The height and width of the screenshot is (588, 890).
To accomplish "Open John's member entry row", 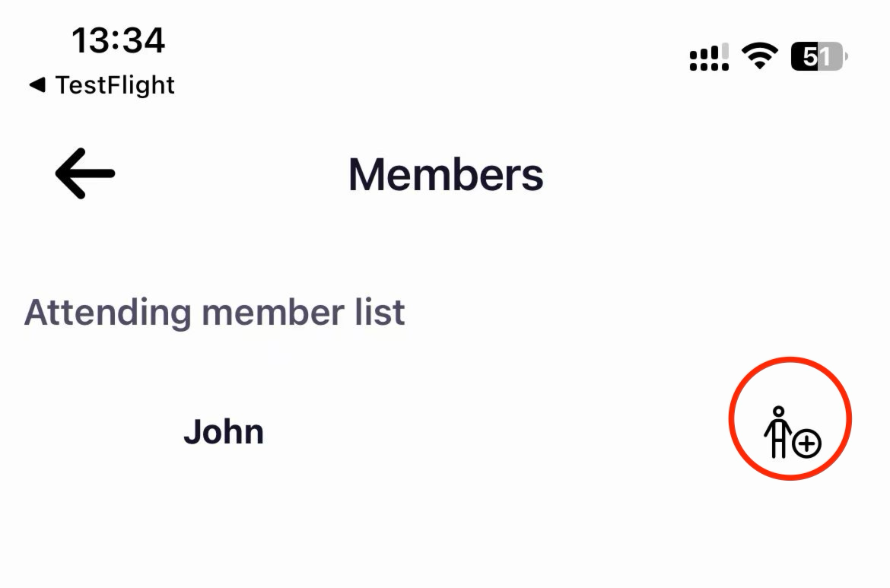I will [x=445, y=433].
